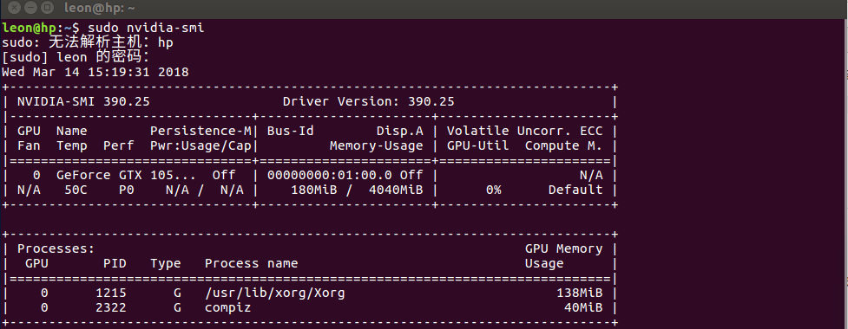Click the 00000000:01:00.0 bus ID
The height and width of the screenshot is (329, 848).
[x=331, y=175]
